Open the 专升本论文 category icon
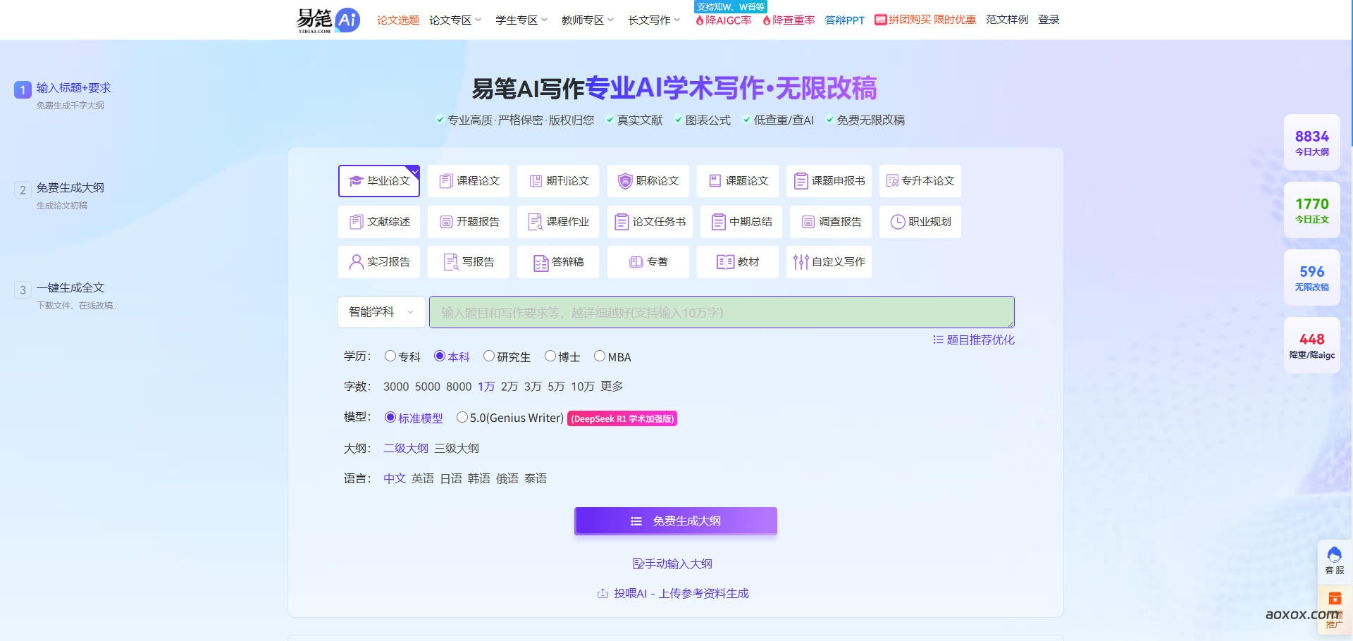This screenshot has height=641, width=1353. click(x=894, y=180)
